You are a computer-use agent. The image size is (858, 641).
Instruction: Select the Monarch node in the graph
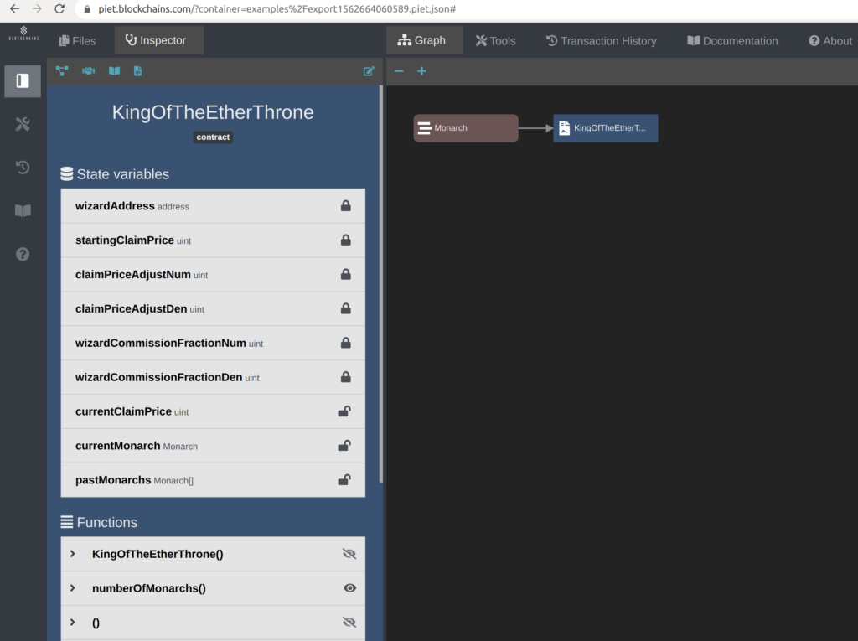[x=465, y=128]
